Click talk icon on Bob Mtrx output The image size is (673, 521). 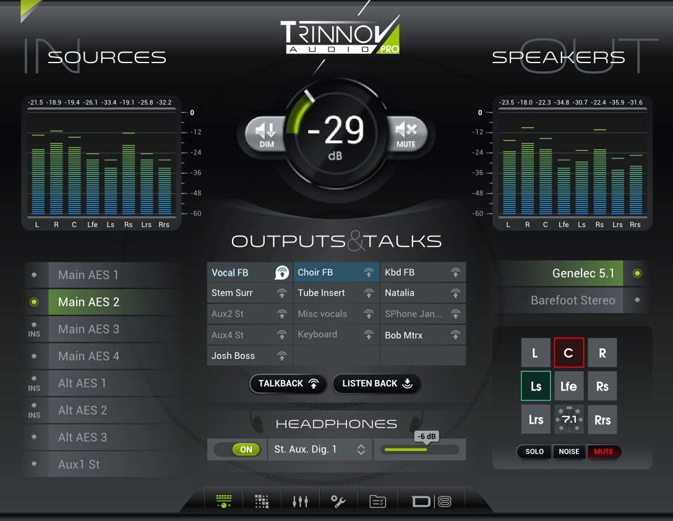click(x=455, y=335)
